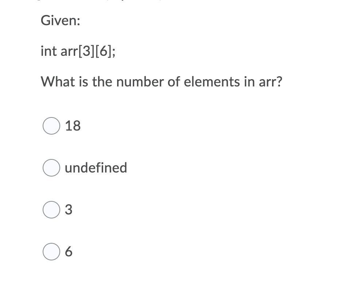Click the "6" answer label text

tap(69, 252)
